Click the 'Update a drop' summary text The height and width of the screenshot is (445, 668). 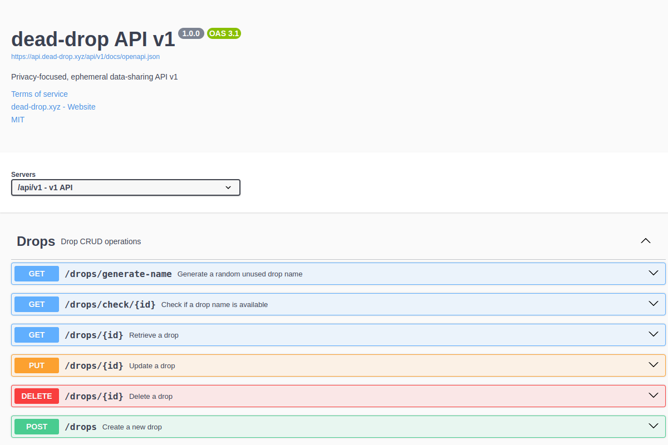pyautogui.click(x=152, y=366)
